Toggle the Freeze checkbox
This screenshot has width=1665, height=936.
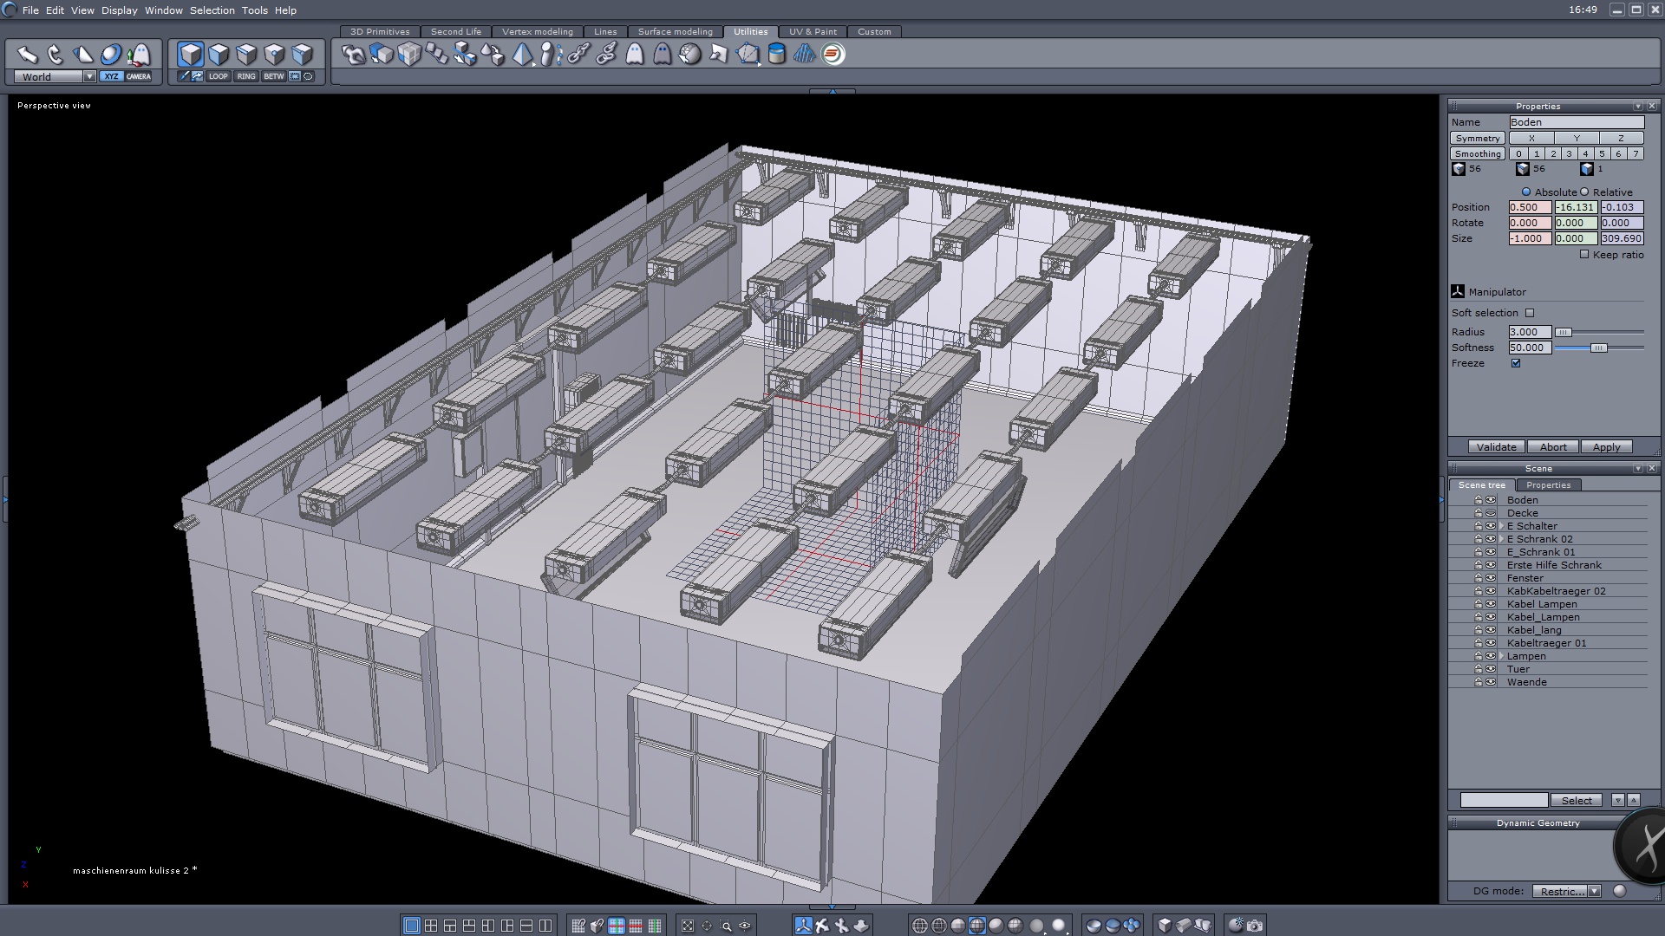click(1516, 363)
